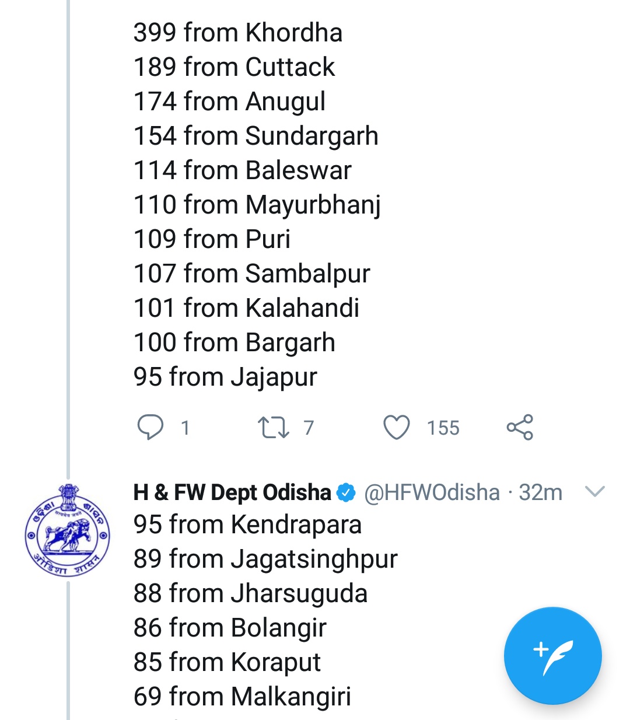
Task: Click the blue verified badge
Action: [x=346, y=493]
